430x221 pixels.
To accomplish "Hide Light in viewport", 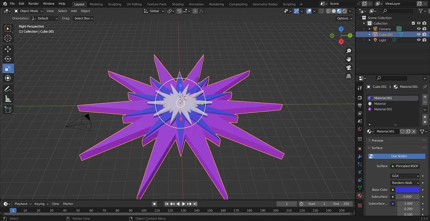I will (419, 40).
